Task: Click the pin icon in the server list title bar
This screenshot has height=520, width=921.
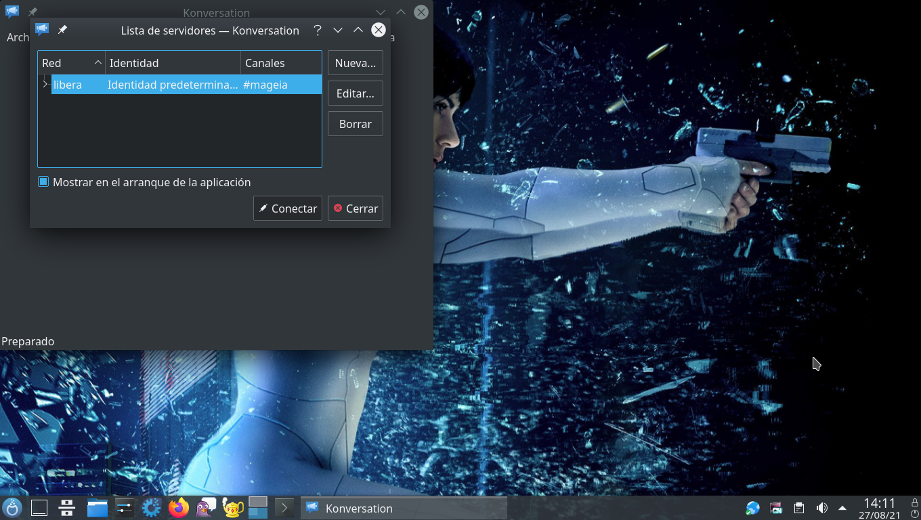Action: (x=62, y=30)
